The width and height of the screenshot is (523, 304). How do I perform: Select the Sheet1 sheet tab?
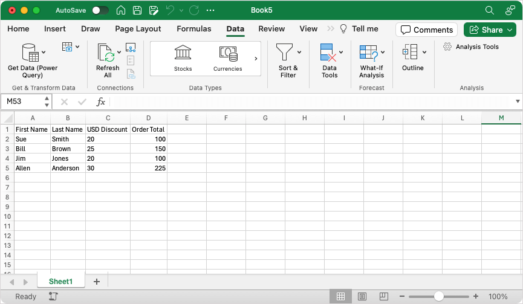60,281
